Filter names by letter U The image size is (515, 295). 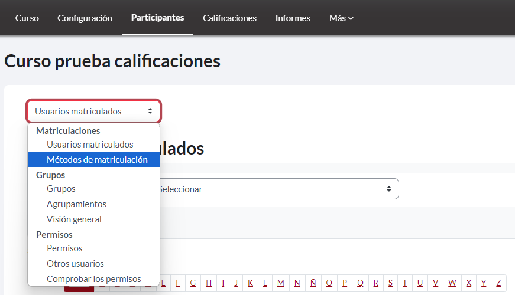coord(420,283)
